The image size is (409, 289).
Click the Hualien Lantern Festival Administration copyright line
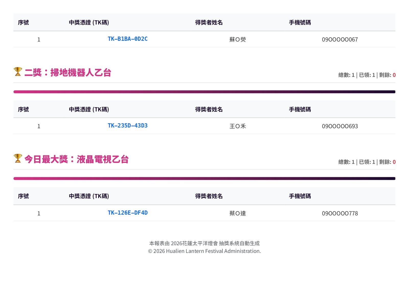coord(204,251)
